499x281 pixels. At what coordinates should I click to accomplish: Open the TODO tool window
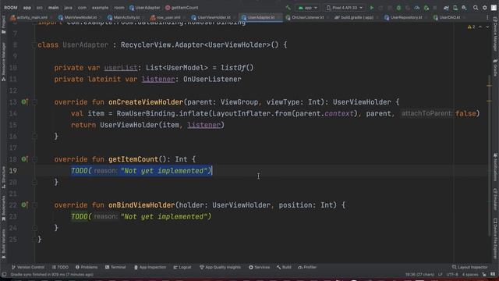tap(61, 267)
